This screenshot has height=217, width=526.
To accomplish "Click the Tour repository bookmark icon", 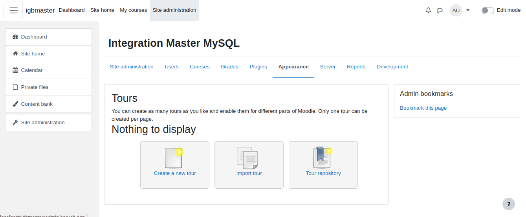I will pyautogui.click(x=323, y=158).
